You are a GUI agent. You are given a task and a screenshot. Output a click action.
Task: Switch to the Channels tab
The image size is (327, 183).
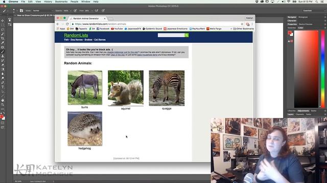tap(299, 114)
